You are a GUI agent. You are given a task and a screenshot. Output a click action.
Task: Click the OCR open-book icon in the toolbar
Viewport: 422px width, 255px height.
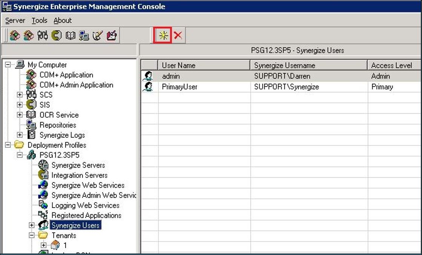click(x=71, y=35)
